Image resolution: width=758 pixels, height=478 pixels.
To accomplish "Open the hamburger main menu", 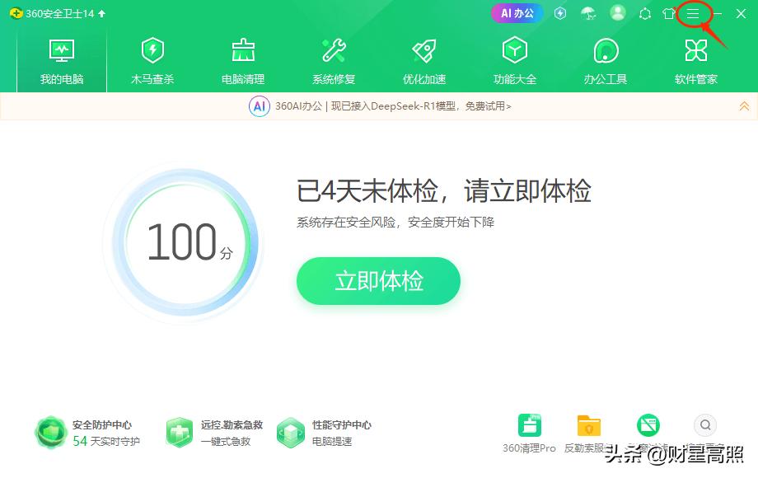I will (x=693, y=13).
